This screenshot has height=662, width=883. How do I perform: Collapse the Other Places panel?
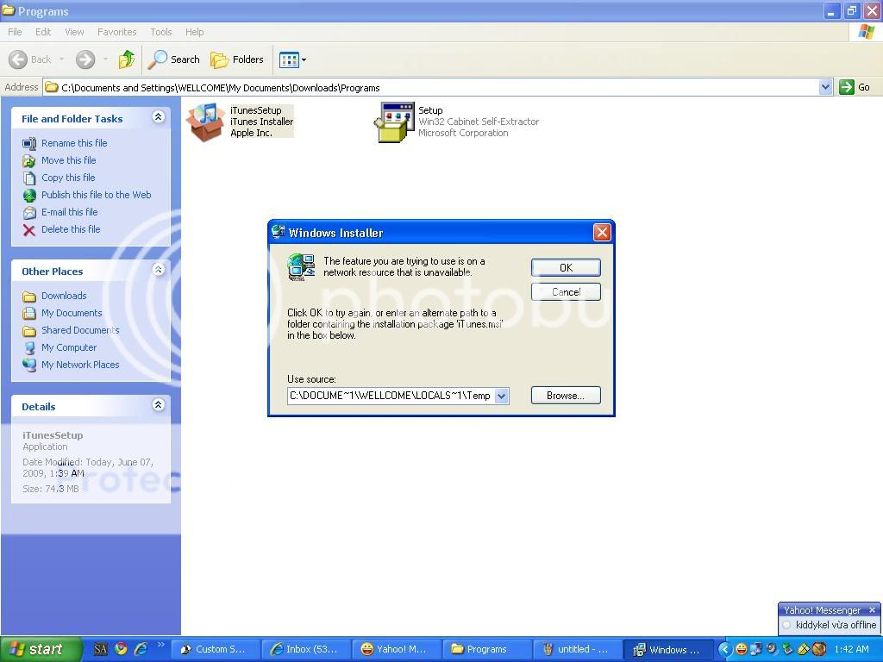coord(159,270)
